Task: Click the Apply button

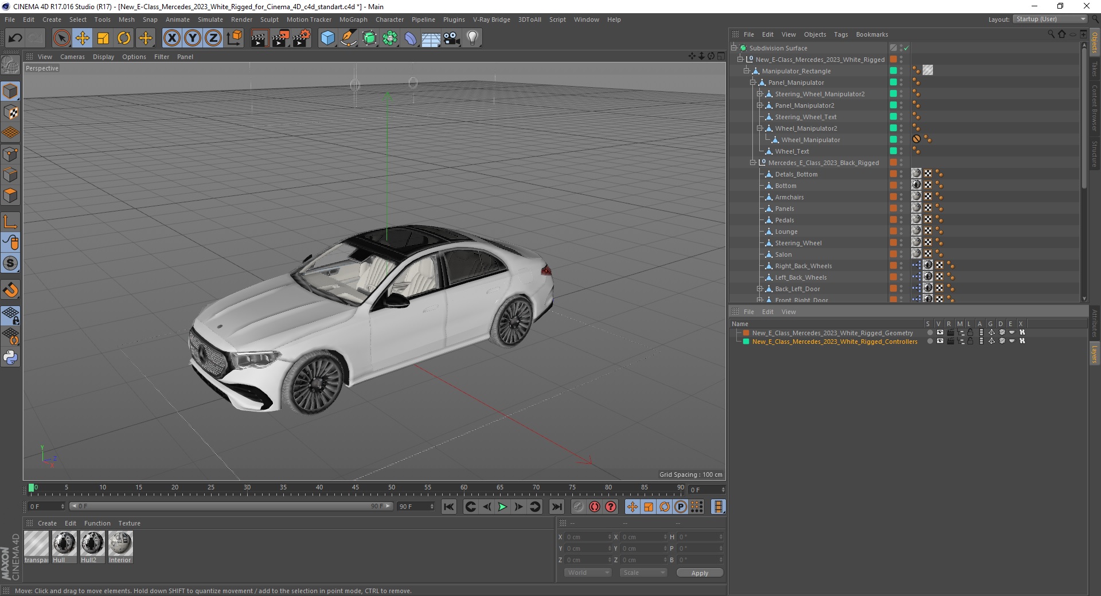Action: click(700, 573)
